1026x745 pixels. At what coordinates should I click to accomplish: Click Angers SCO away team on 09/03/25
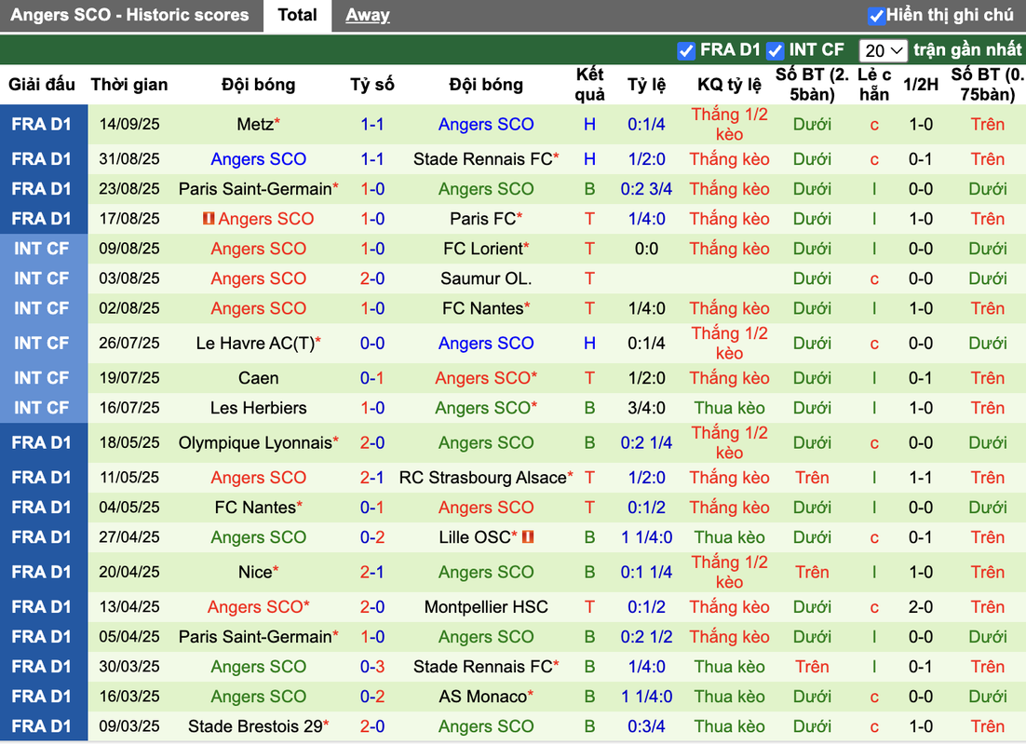pyautogui.click(x=486, y=726)
